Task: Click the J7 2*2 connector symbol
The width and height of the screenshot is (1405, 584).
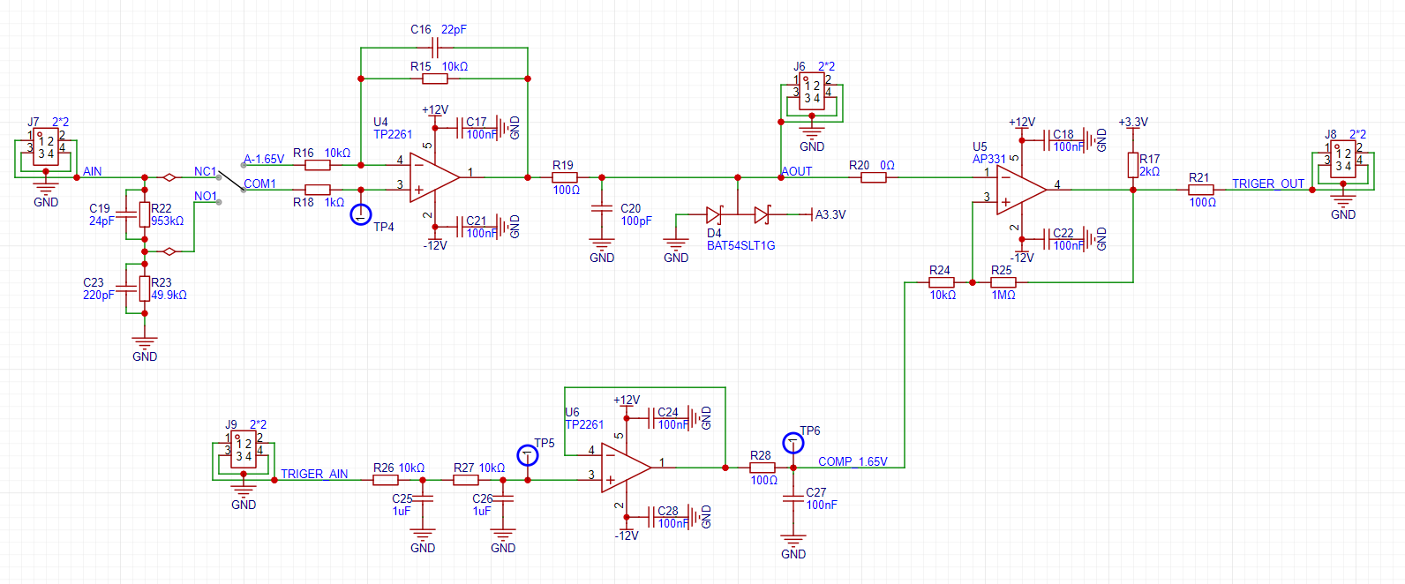Action: tap(45, 147)
